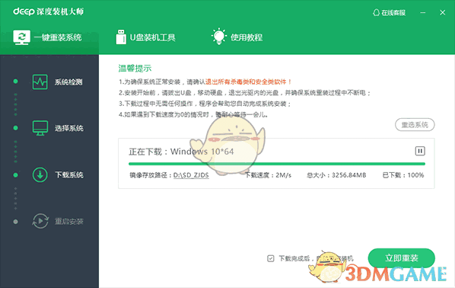This screenshot has width=455, height=288.
Task: Minimize the deep installer window
Action: tap(423, 12)
